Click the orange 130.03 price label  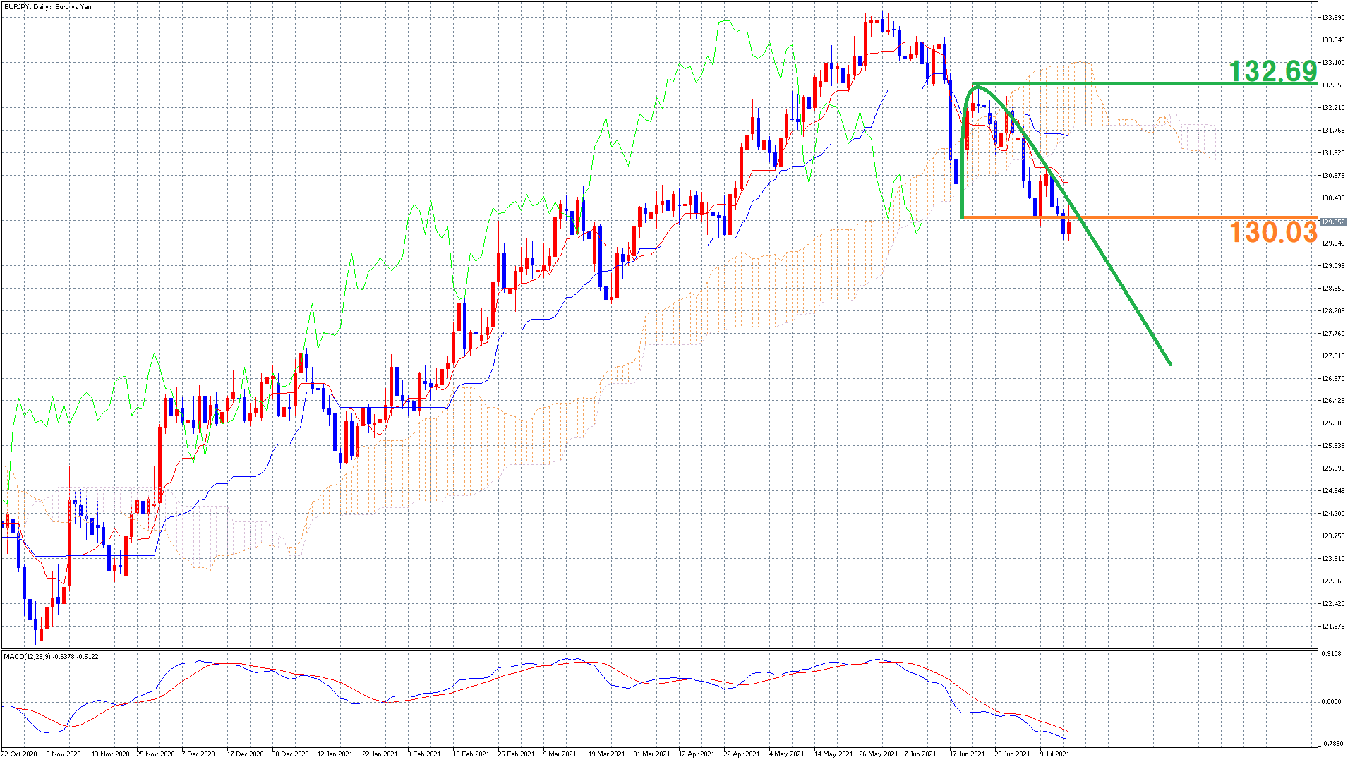click(x=1272, y=232)
